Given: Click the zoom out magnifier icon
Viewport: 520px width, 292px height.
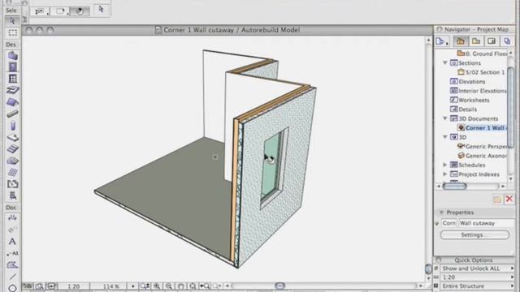Looking at the screenshot, I should pos(169,286).
